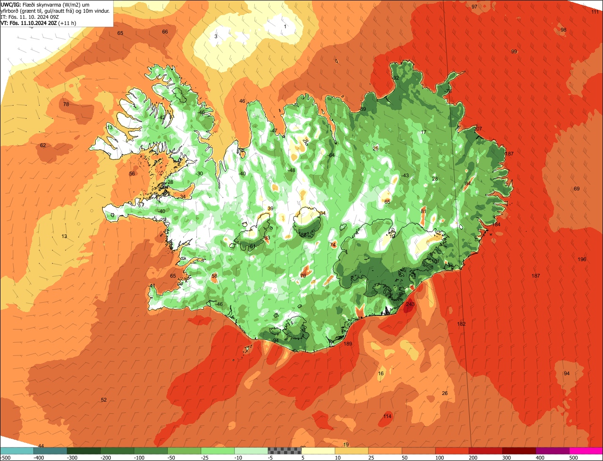Pick the -50 to -25 legend swatch
The image size is (603, 461).
click(x=184, y=451)
